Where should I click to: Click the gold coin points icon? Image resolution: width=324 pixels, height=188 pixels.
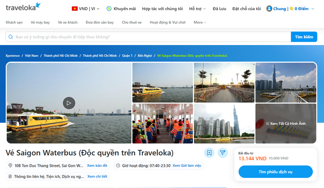292,9
